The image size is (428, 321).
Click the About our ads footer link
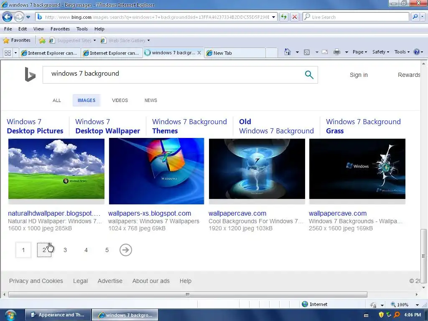(x=151, y=281)
